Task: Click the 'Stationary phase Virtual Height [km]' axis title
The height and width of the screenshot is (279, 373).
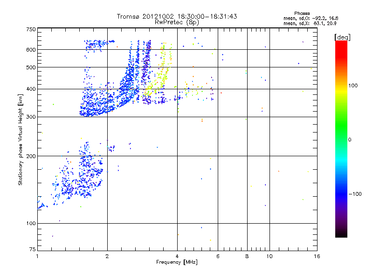Action: pos(21,140)
